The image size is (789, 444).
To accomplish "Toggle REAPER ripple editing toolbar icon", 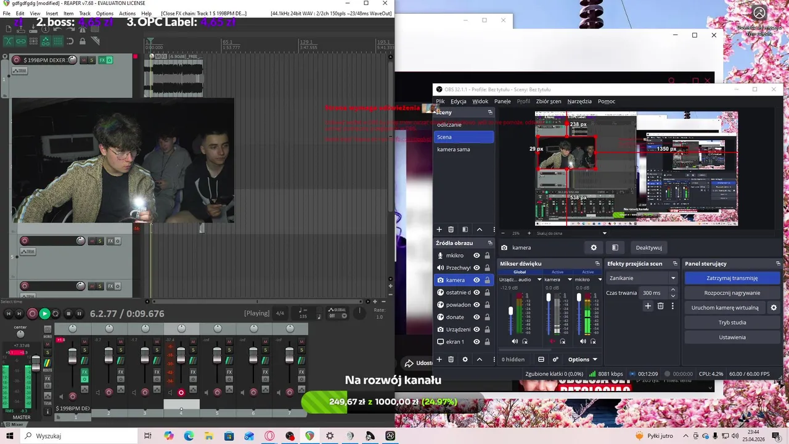I will (33, 41).
